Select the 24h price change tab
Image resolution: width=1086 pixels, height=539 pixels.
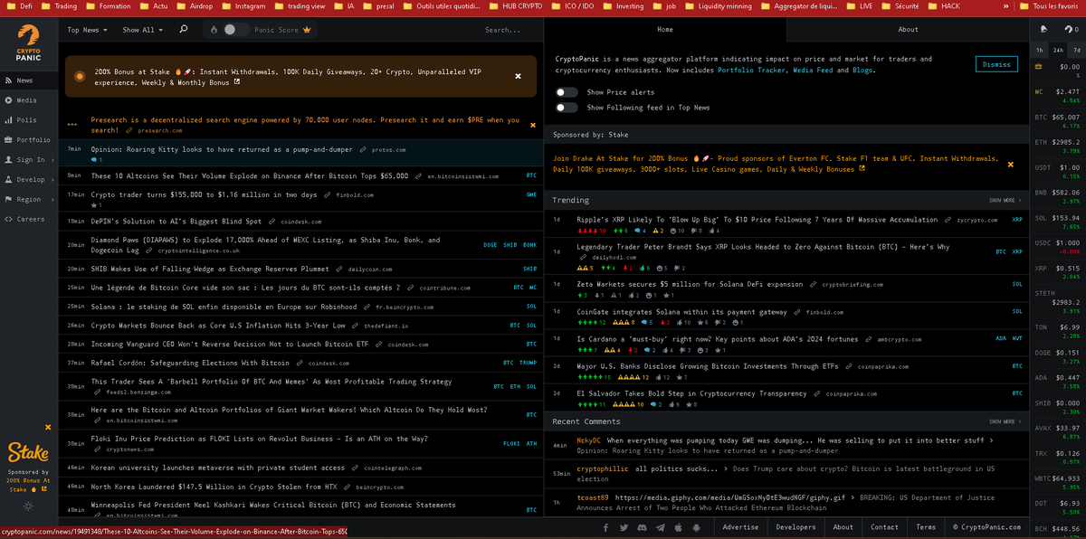pos(1058,50)
